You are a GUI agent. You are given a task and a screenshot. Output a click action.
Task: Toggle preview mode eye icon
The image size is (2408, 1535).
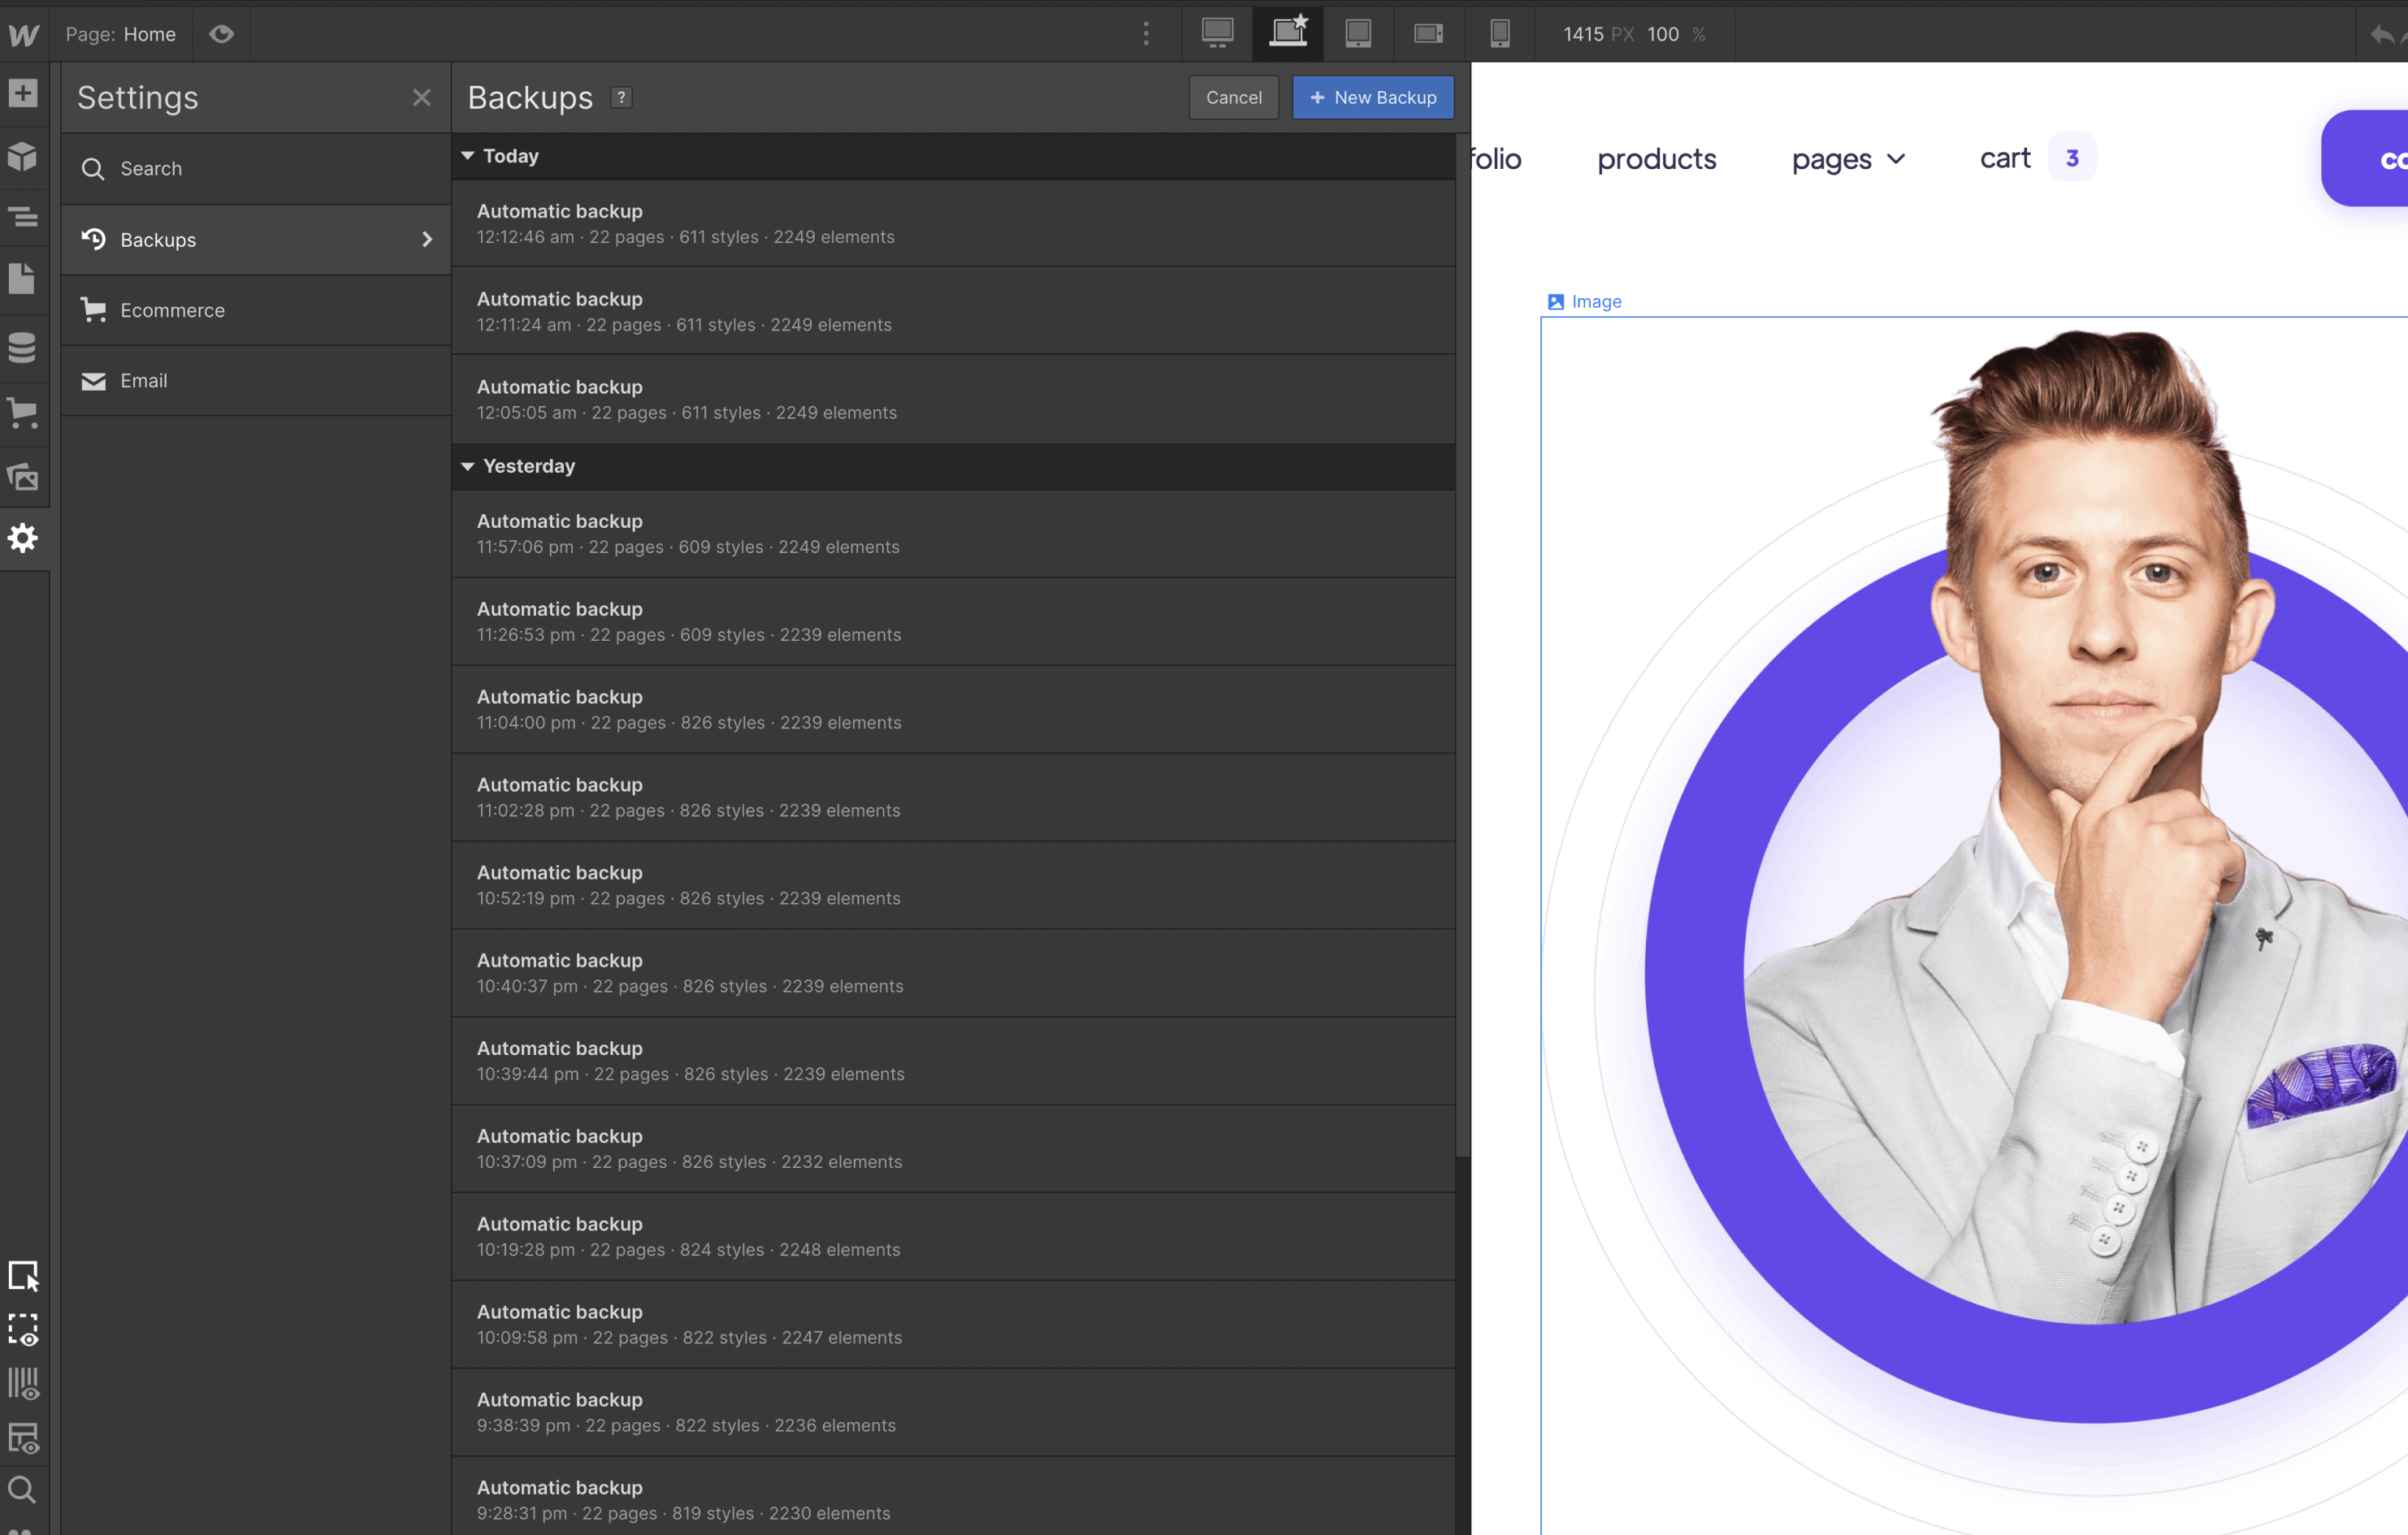(x=221, y=34)
